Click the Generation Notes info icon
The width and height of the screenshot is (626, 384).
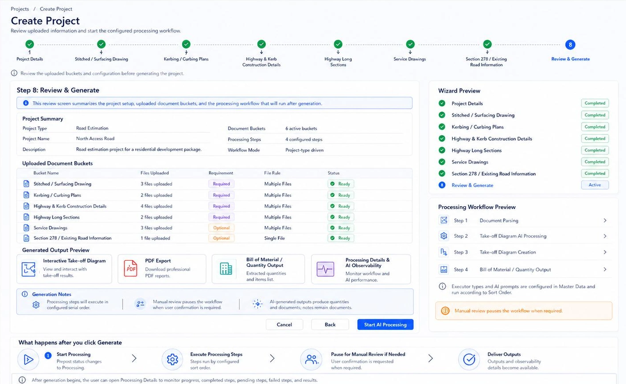[x=25, y=294]
